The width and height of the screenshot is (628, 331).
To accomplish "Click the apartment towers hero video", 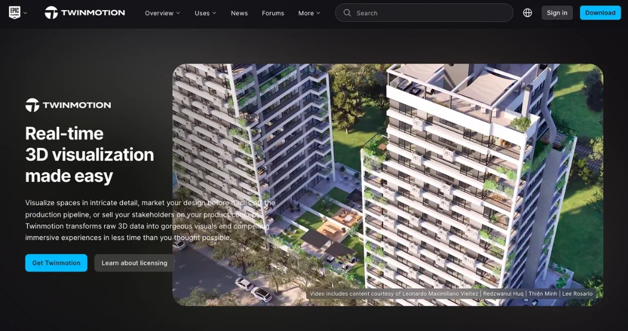I will coord(388,185).
